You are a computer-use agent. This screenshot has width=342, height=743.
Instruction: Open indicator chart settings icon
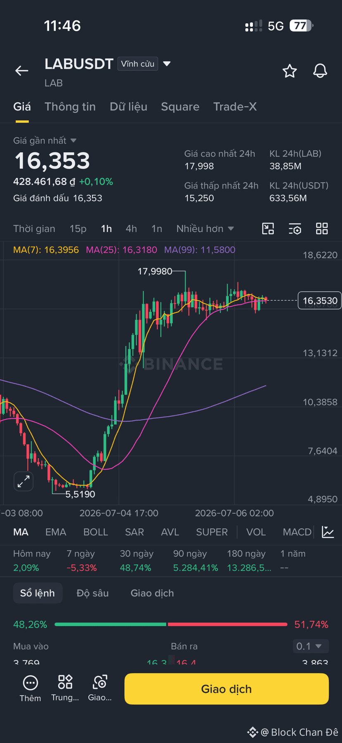pyautogui.click(x=328, y=532)
